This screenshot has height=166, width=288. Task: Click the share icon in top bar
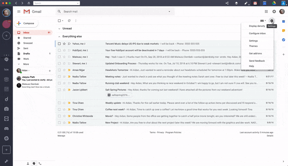coord(227,3)
